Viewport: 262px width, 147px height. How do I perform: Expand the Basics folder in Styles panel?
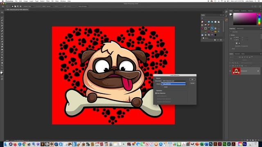click(202, 38)
